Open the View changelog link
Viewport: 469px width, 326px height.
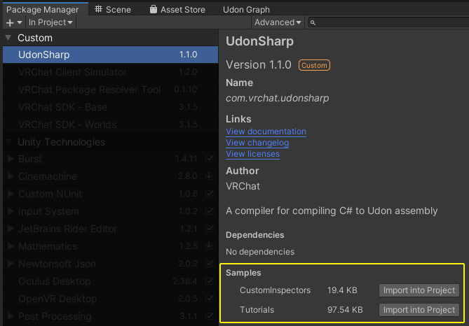pos(257,143)
